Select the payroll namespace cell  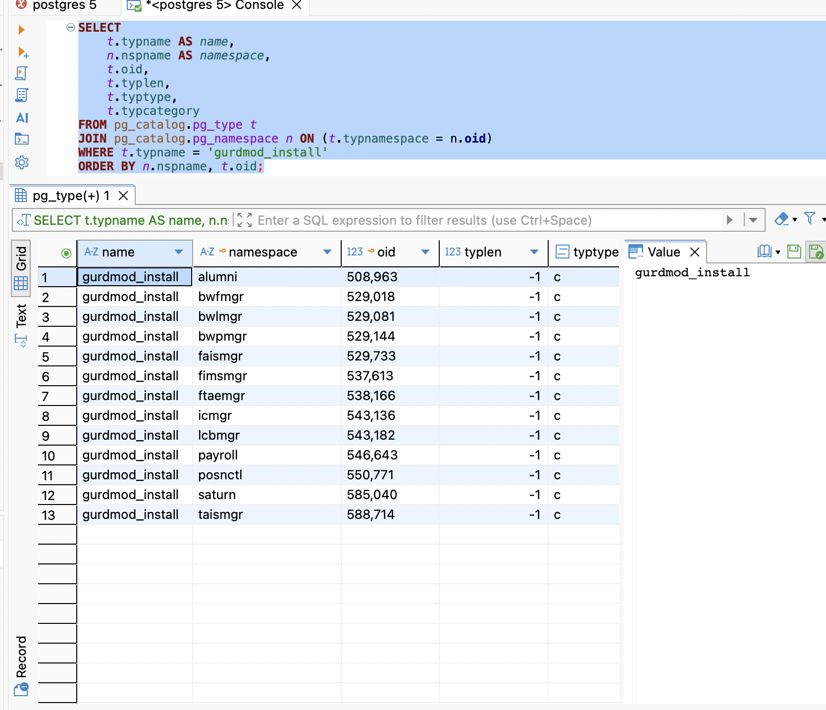(218, 455)
